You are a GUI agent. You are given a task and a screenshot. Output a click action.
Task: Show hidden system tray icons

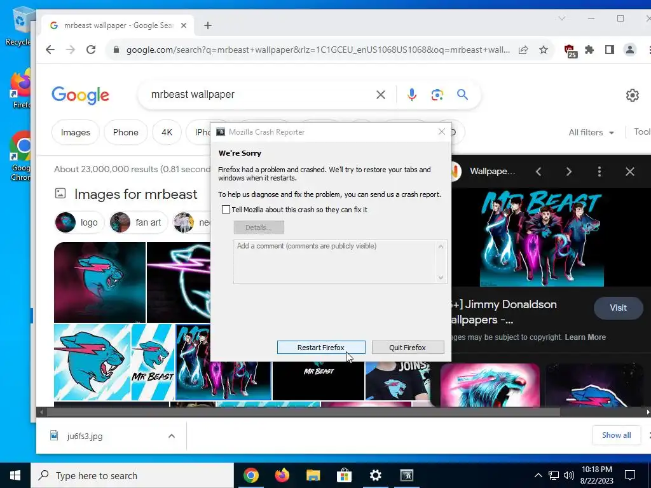[538, 475]
